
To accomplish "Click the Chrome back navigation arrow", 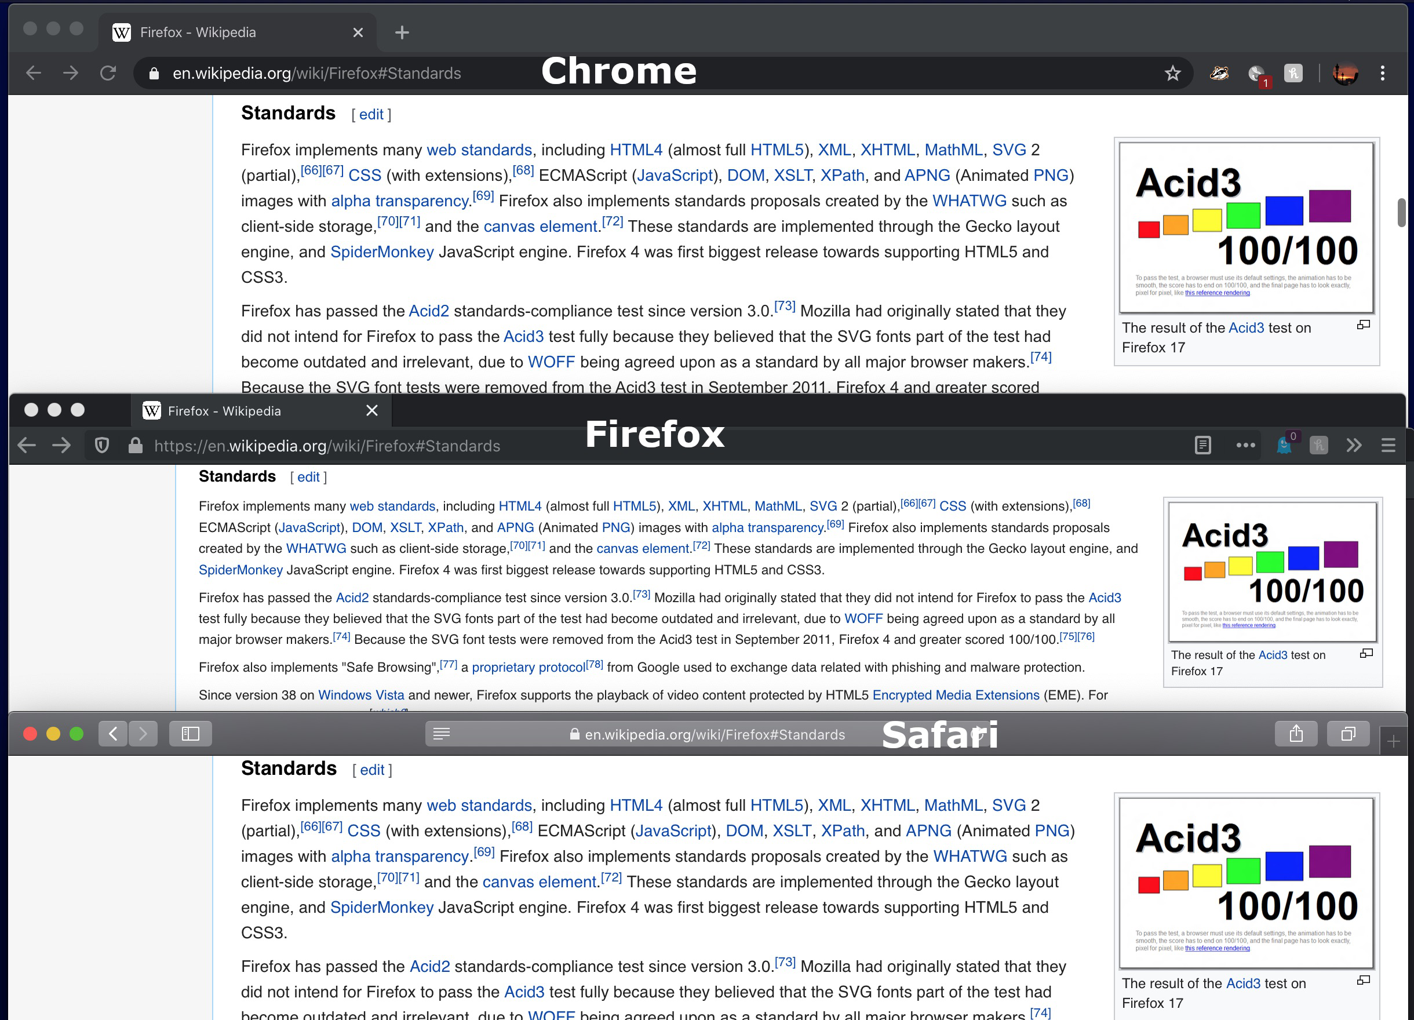I will pos(34,72).
